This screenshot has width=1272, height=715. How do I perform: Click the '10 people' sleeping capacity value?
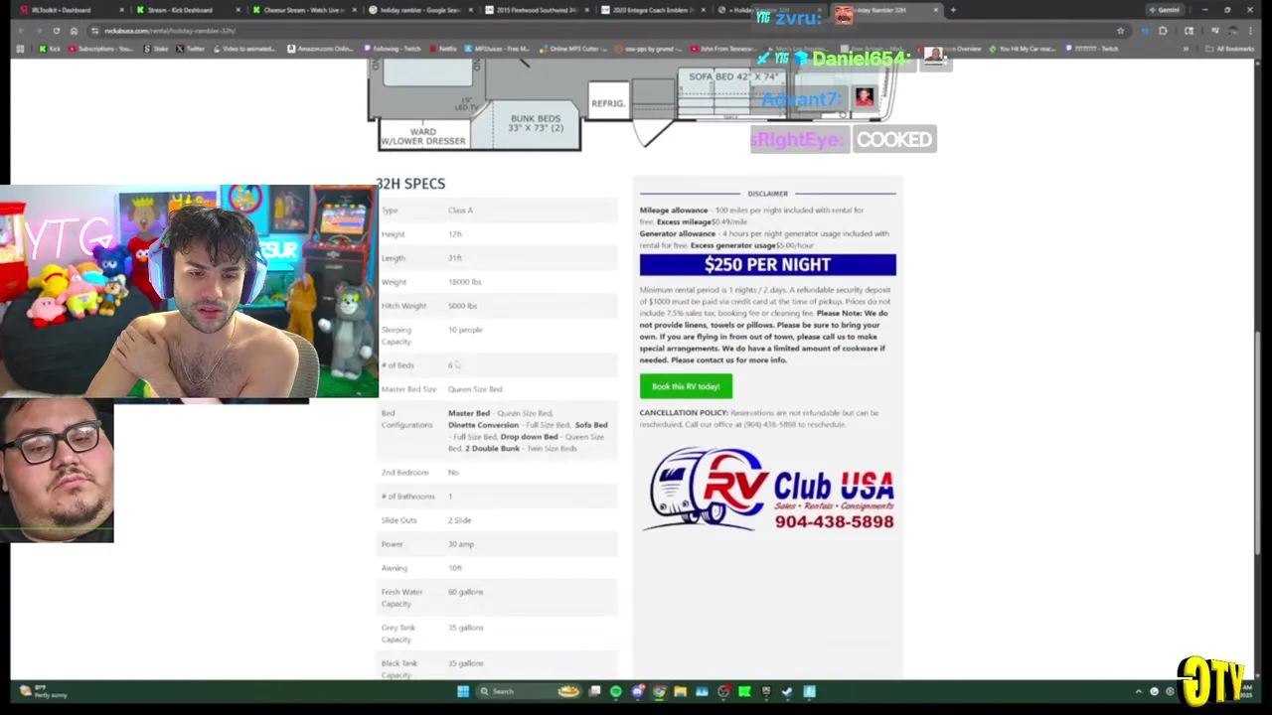[465, 330]
